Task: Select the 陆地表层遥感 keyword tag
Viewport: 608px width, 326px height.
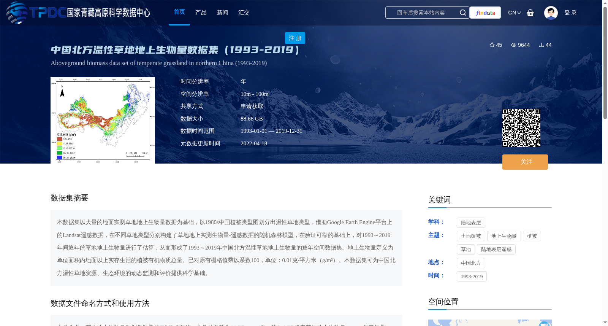Action: [496, 250]
